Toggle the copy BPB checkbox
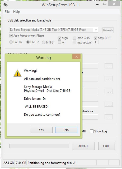 click(x=95, y=38)
